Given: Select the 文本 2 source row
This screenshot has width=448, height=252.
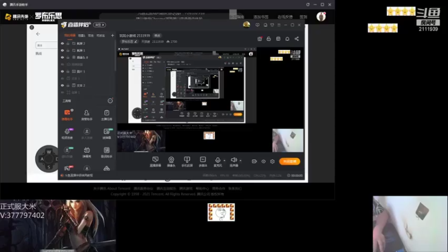Looking at the screenshot, I should (87, 86).
